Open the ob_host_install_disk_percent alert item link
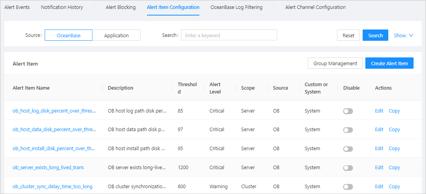 pyautogui.click(x=54, y=149)
